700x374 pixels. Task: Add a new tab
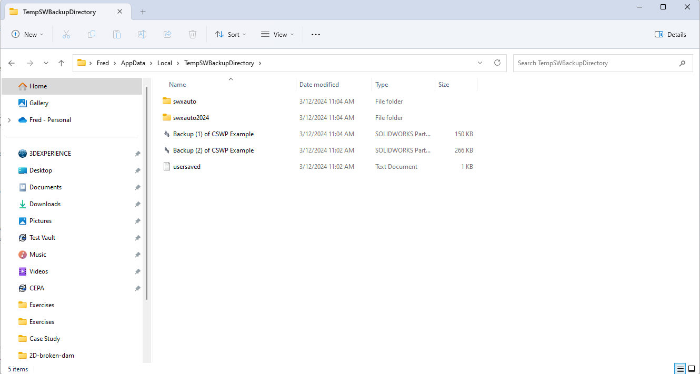[143, 12]
